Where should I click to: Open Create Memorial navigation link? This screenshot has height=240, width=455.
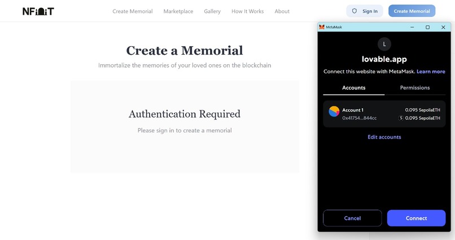click(133, 11)
